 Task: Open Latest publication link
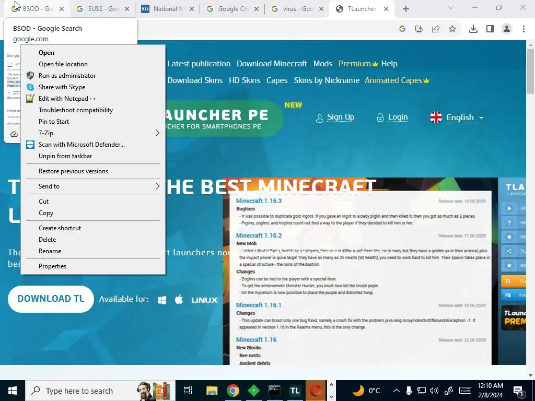pos(199,64)
